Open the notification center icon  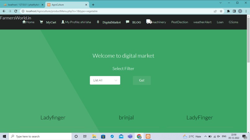[x=244, y=137]
